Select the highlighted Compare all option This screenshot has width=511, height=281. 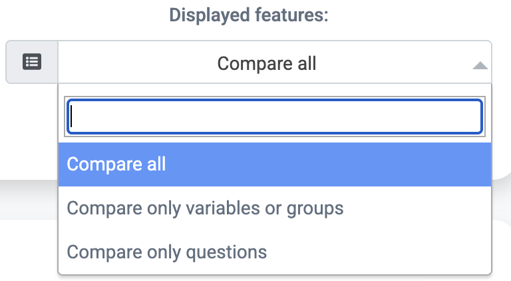pyautogui.click(x=275, y=164)
